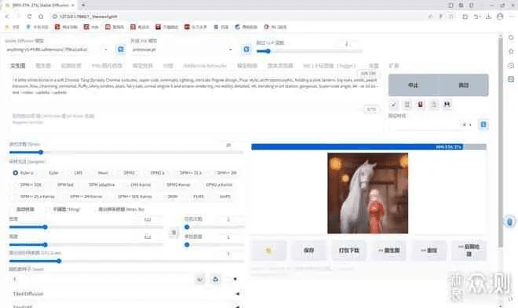The image size is (518, 308).
Task: Refresh the preset styles list
Action: [483, 125]
